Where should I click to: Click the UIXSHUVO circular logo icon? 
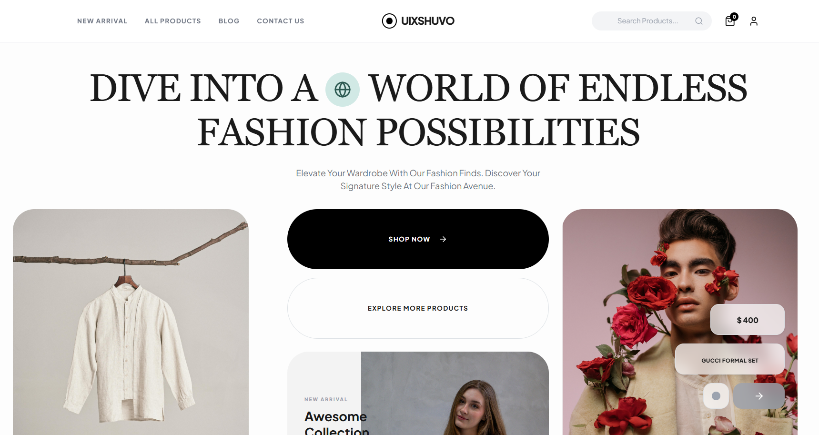coord(389,21)
